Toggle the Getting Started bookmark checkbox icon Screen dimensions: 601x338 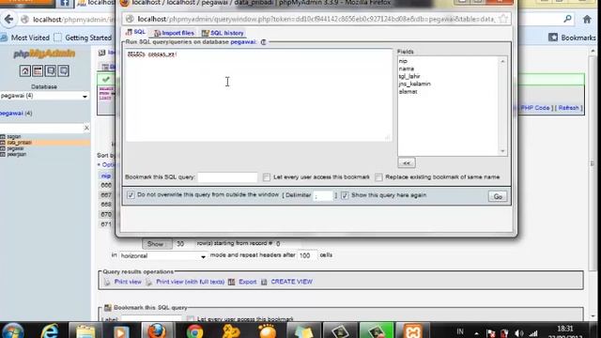(58, 38)
